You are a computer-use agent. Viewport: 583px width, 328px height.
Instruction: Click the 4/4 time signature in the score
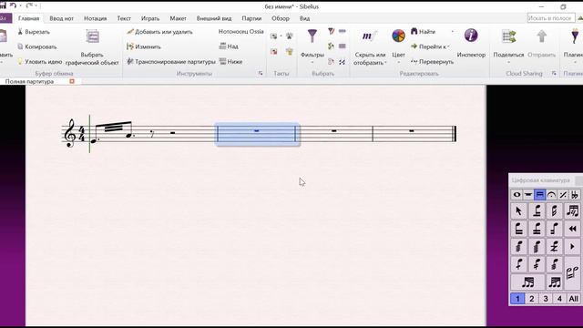tap(81, 134)
